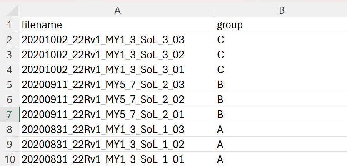This screenshot has width=347, height=166.
Task: Click group value B in row 6
Action: click(281, 99)
